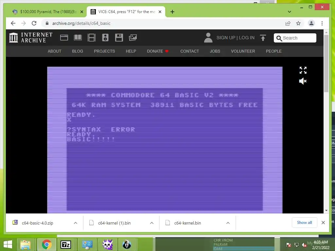Open the Chrome profile icon
Screen dimensions: 335x251
pyautogui.click(x=311, y=23)
